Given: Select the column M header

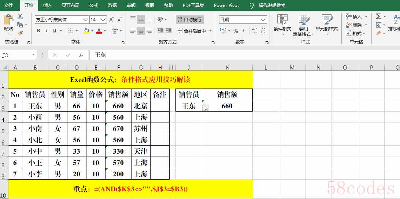Looking at the screenshot, I should [x=292, y=67].
